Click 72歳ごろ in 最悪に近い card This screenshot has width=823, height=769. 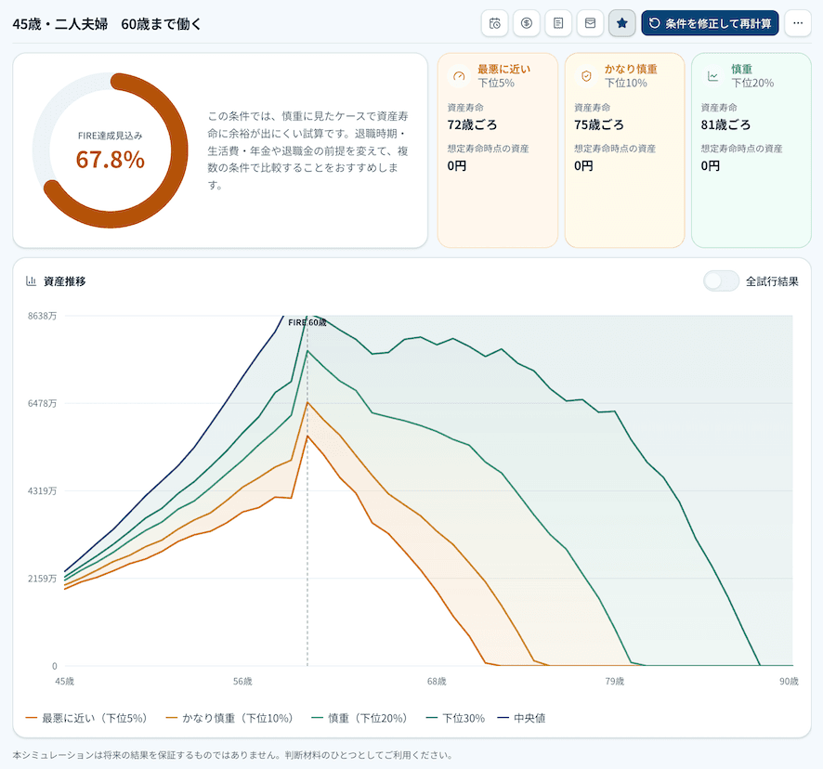point(472,124)
